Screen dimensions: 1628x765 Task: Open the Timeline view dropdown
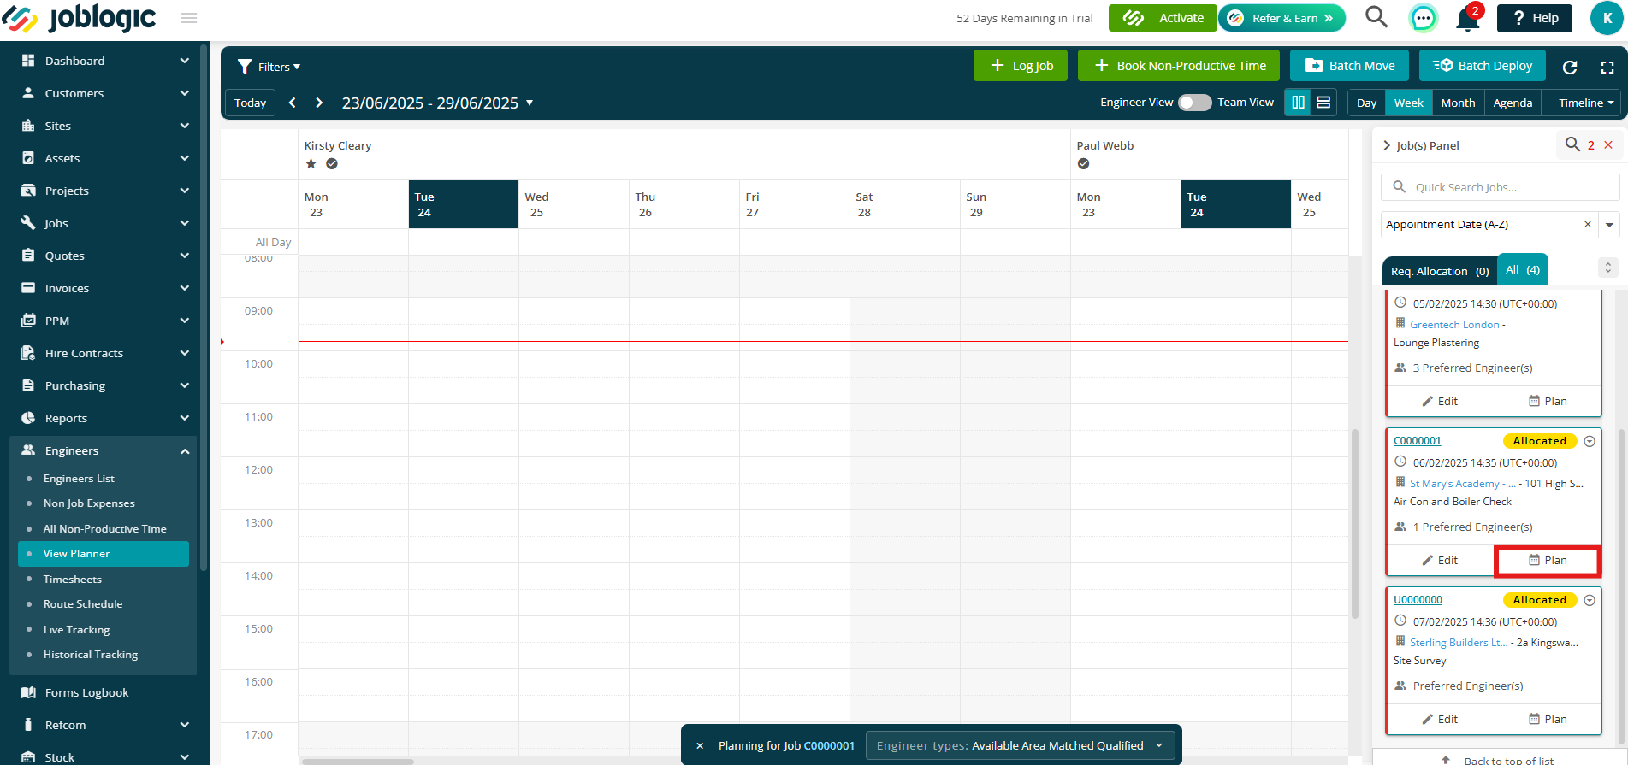coord(1585,103)
